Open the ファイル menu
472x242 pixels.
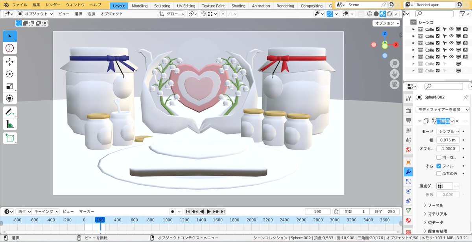(x=19, y=5)
